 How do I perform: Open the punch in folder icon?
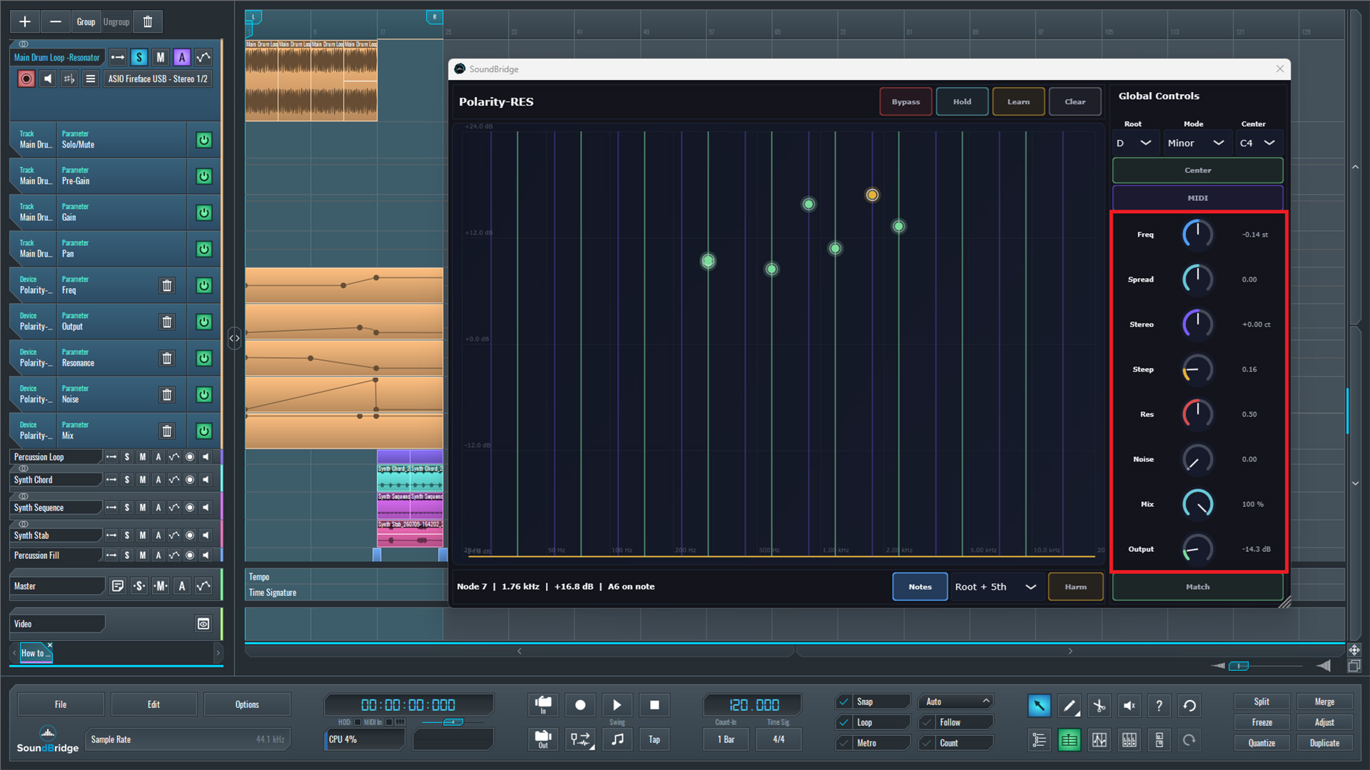[x=543, y=705]
